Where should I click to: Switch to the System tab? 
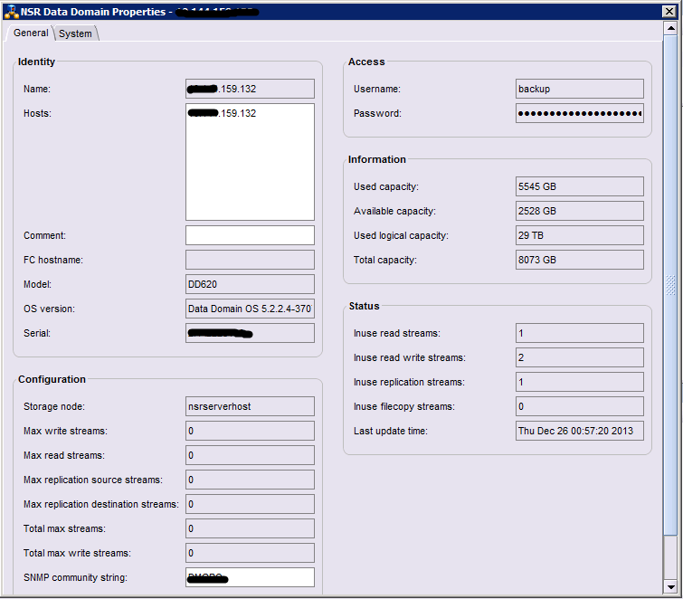click(x=76, y=33)
